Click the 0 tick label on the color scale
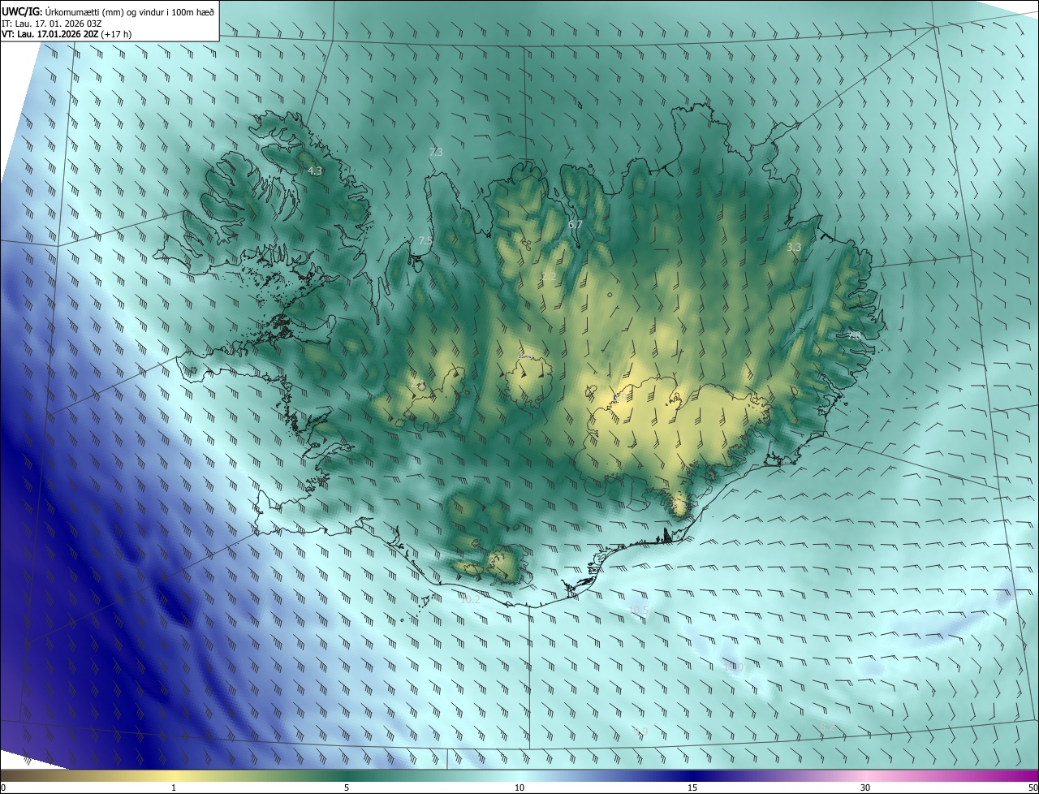 3,788
